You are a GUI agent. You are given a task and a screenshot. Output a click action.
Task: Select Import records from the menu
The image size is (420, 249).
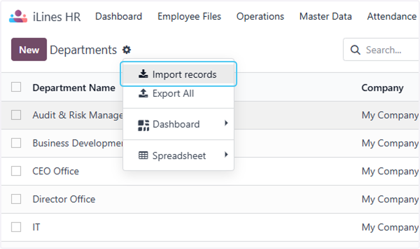[178, 74]
